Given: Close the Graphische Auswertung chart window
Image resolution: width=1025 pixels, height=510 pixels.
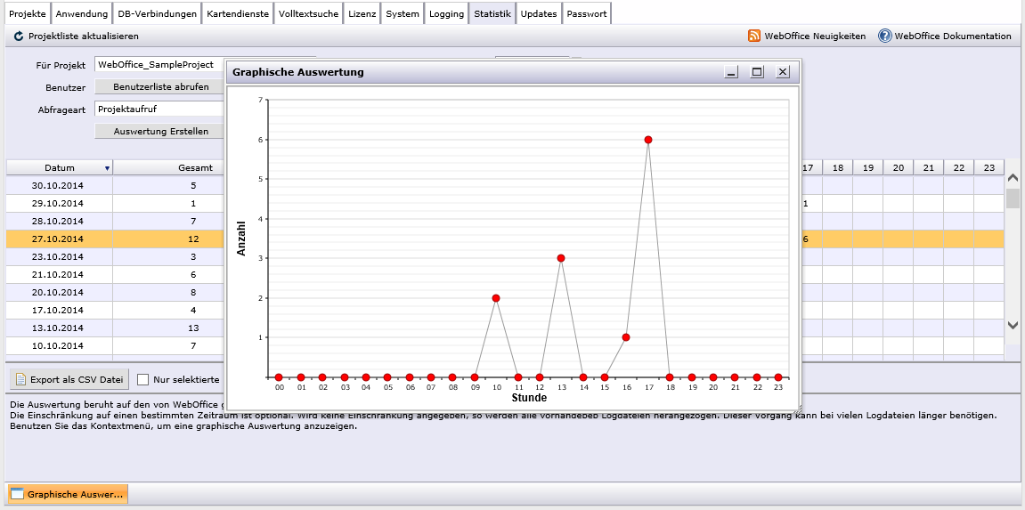Looking at the screenshot, I should (783, 72).
